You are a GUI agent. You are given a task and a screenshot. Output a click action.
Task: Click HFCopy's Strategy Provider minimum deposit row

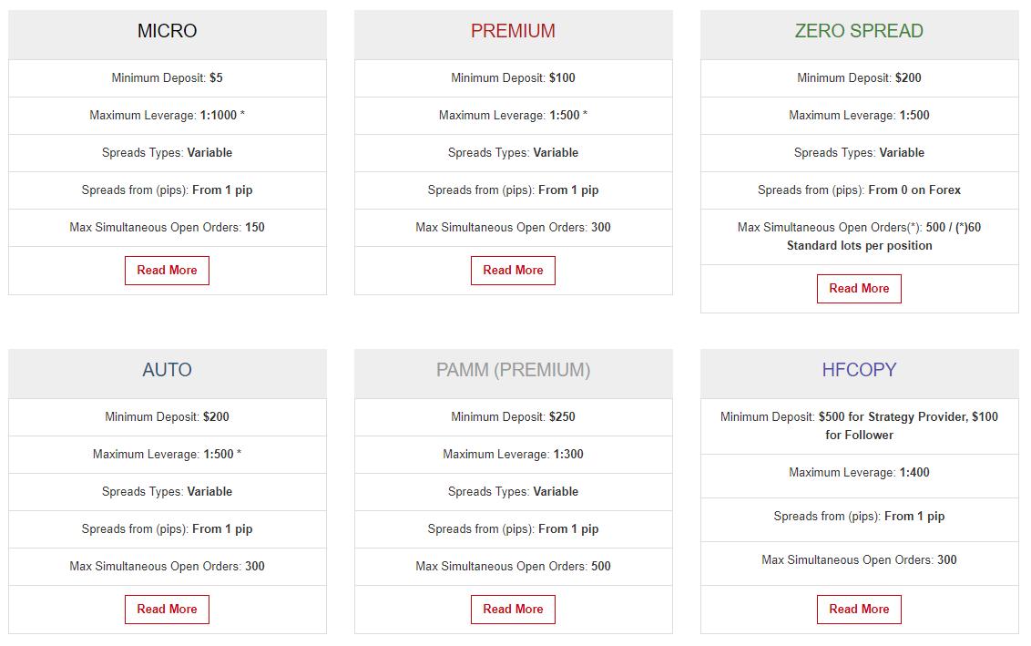point(859,426)
